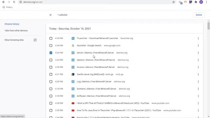Open Vanilla server log mclo.gs link
Screen dimensions: 210x118
tap(95, 74)
